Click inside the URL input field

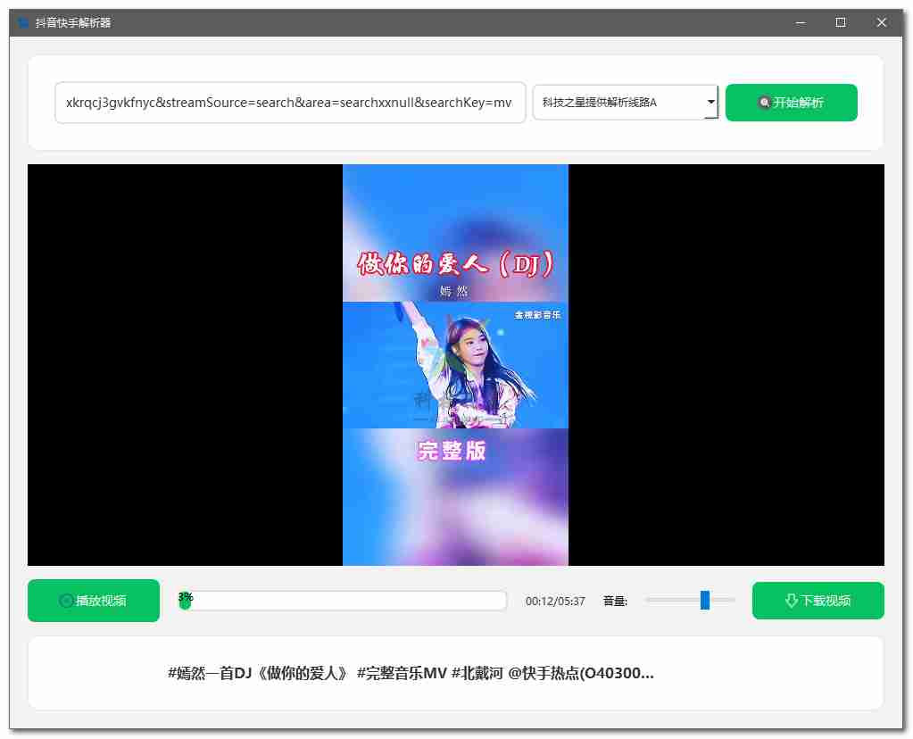pyautogui.click(x=290, y=103)
